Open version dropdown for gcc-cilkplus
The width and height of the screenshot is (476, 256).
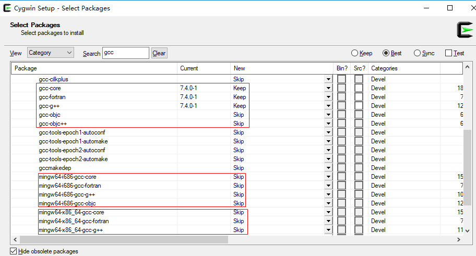[x=328, y=79]
